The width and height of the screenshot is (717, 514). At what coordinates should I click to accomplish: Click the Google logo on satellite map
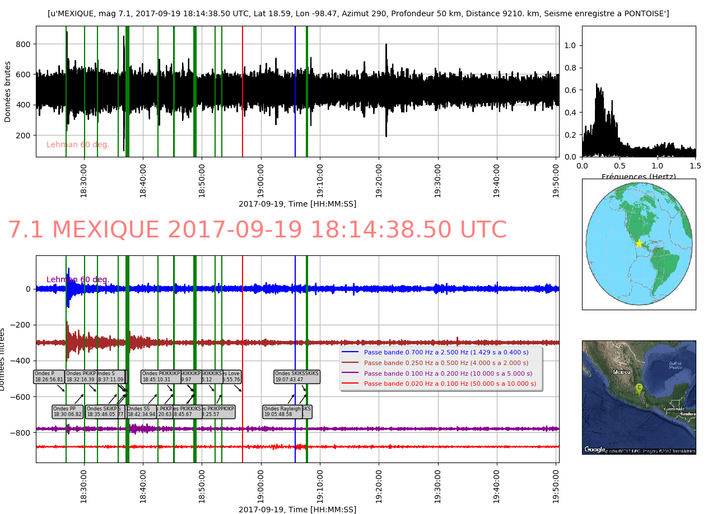(595, 449)
